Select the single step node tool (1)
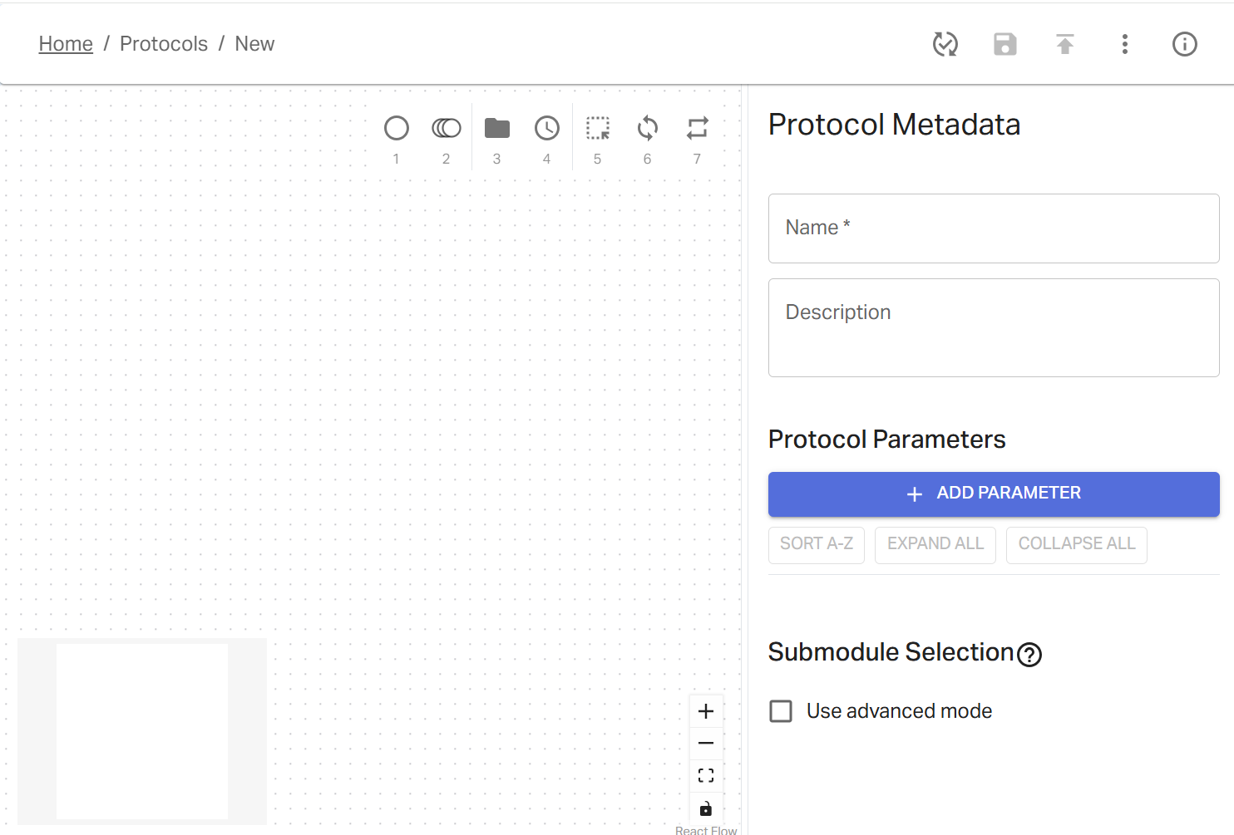Screen dimensions: 1234x835 tap(397, 128)
